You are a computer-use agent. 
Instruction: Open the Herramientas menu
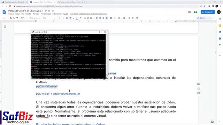click(x=46, y=14)
